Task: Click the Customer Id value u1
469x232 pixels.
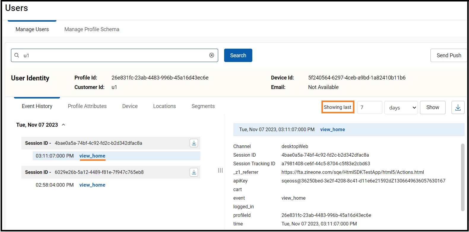Action: click(x=114, y=87)
